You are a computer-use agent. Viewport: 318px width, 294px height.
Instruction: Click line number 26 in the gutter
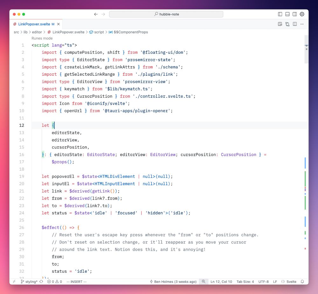[22, 227]
